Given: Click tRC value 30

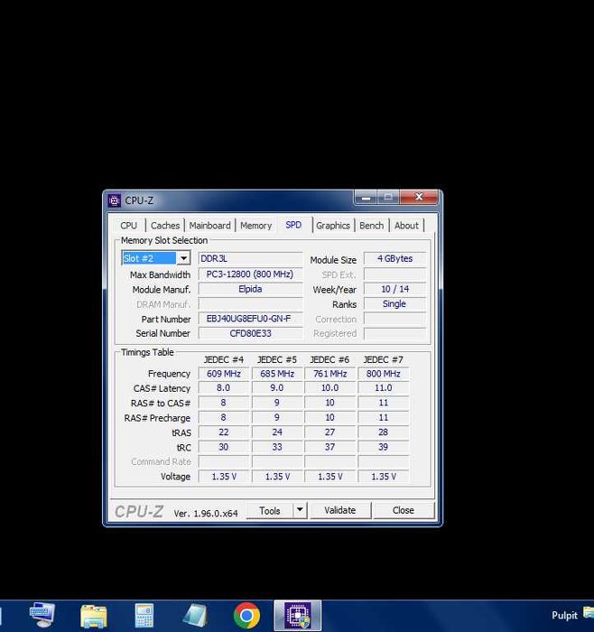Looking at the screenshot, I should (224, 447).
